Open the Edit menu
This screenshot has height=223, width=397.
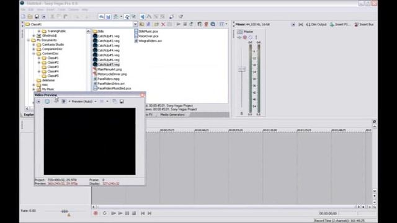coord(31,10)
